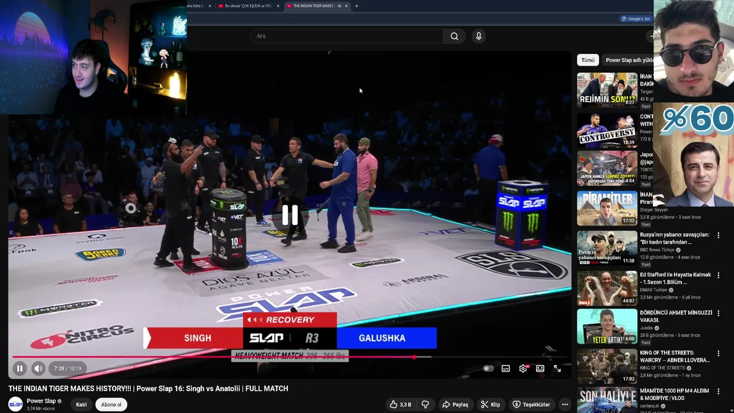734x413 pixels.
Task: Open options for the MİAMİ'DE 1000 HP video
Action: (719, 391)
